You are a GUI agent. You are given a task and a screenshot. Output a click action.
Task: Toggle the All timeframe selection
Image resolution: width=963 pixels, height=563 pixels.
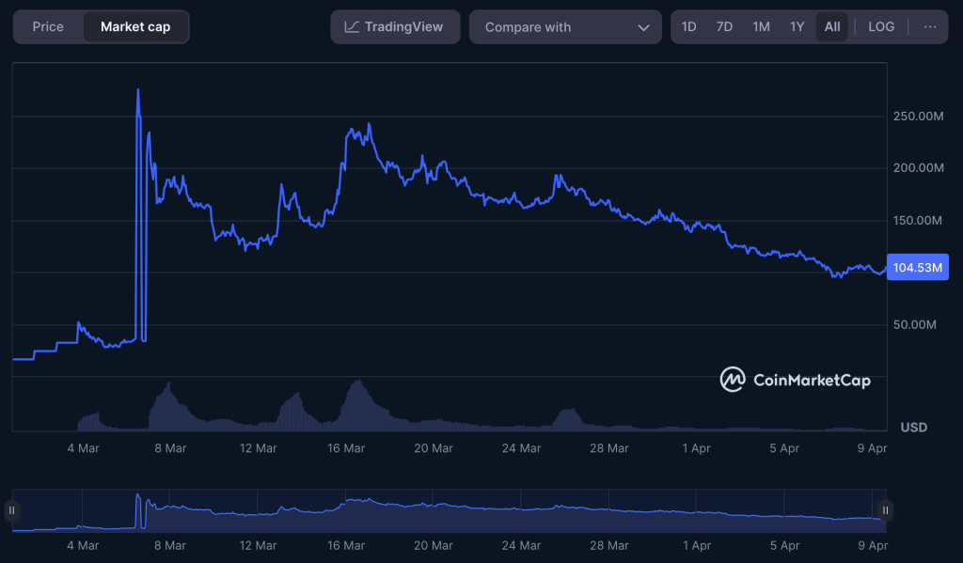pos(831,26)
